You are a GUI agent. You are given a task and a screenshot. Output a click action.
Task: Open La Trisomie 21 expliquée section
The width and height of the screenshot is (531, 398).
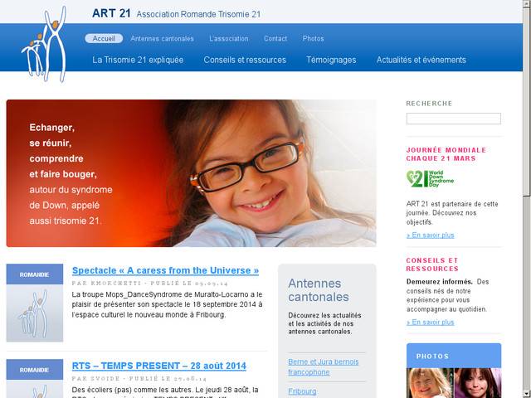click(x=138, y=60)
